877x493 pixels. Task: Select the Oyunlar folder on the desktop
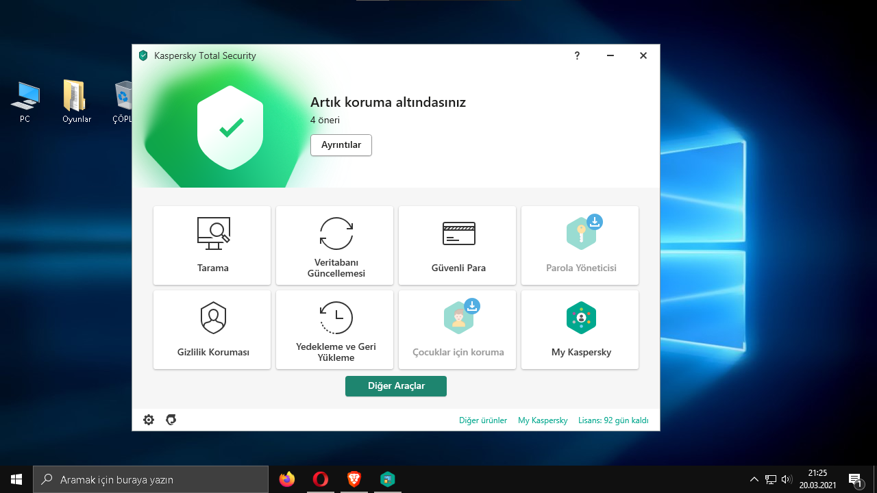point(76,103)
